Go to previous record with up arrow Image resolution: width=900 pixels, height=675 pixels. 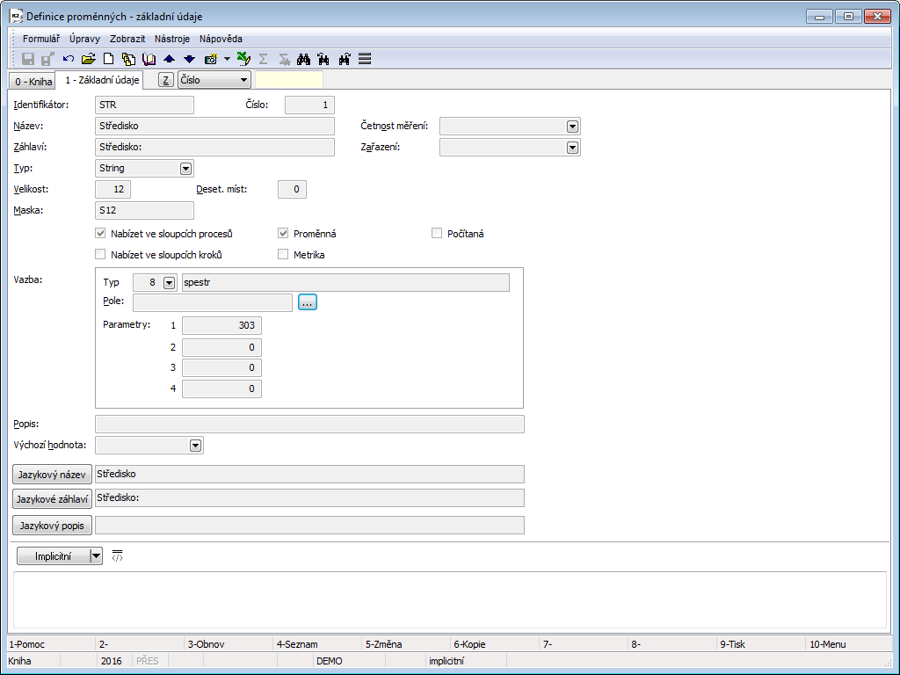click(170, 59)
